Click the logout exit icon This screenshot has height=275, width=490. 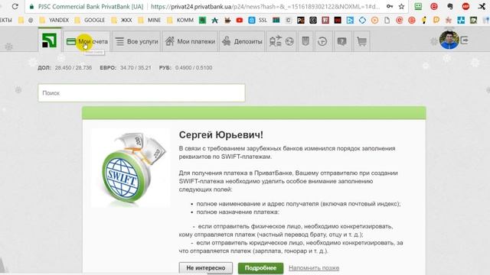465,40
